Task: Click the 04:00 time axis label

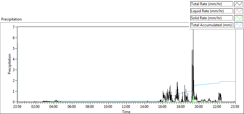Action: coord(54,107)
